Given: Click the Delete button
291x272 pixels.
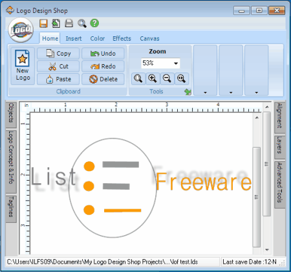Looking at the screenshot, I should [x=103, y=79].
